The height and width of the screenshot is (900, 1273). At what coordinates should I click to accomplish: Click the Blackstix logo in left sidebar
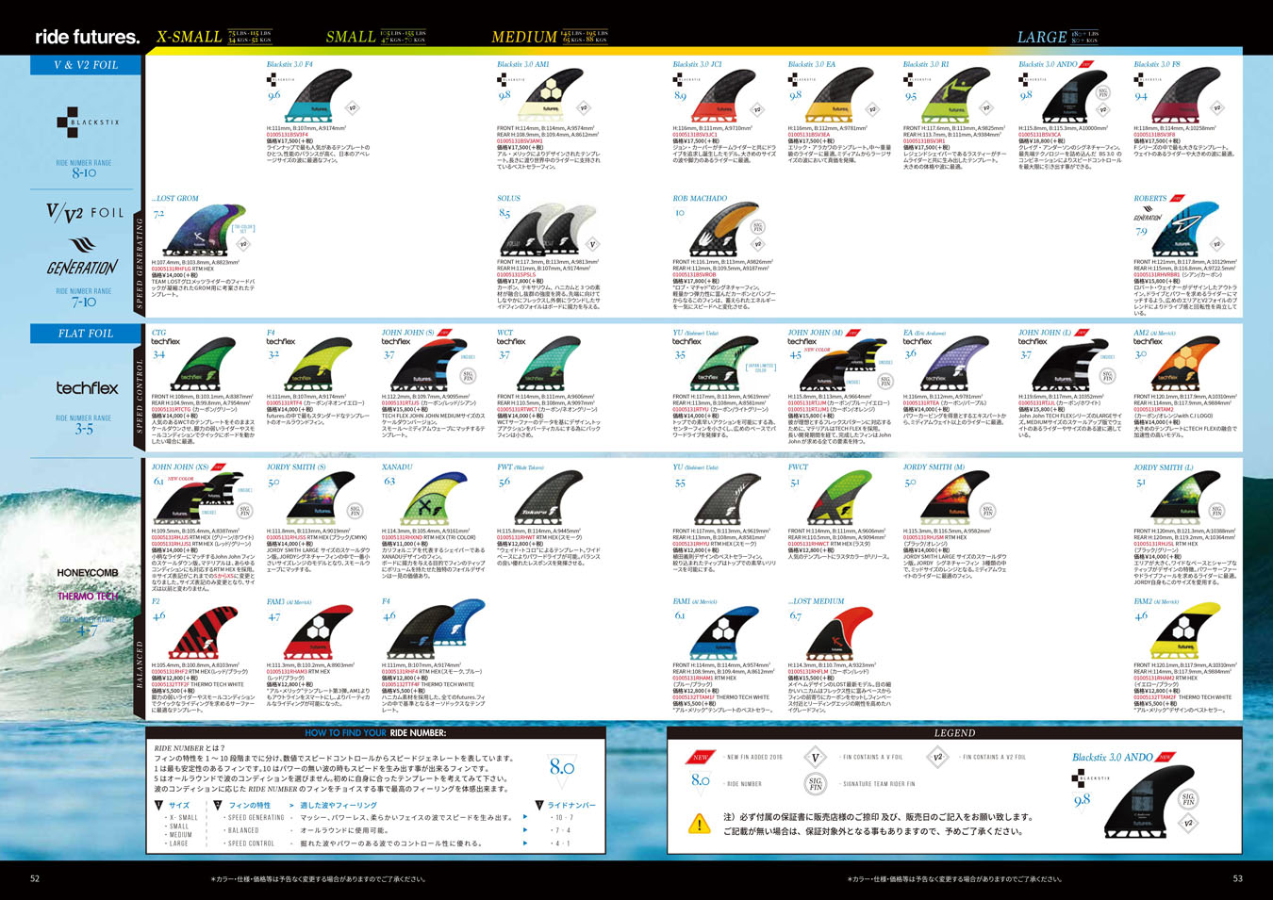tap(88, 122)
